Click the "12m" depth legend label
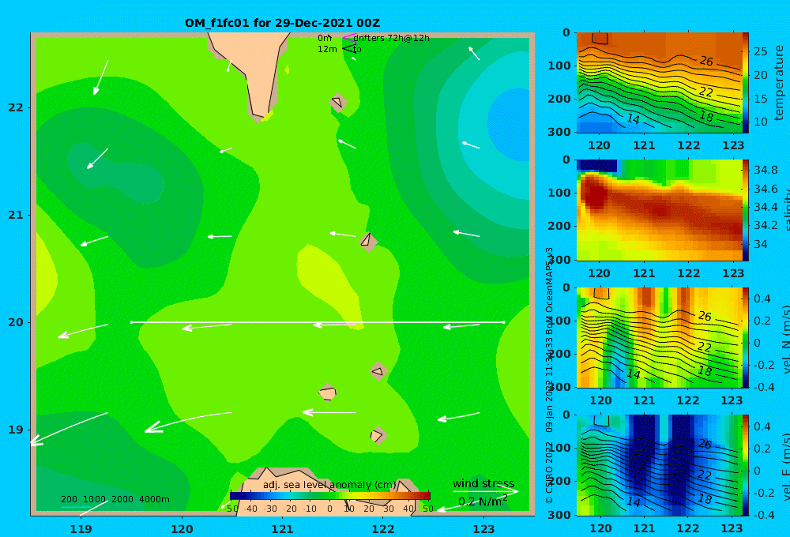The height and width of the screenshot is (537, 790). pyautogui.click(x=327, y=49)
